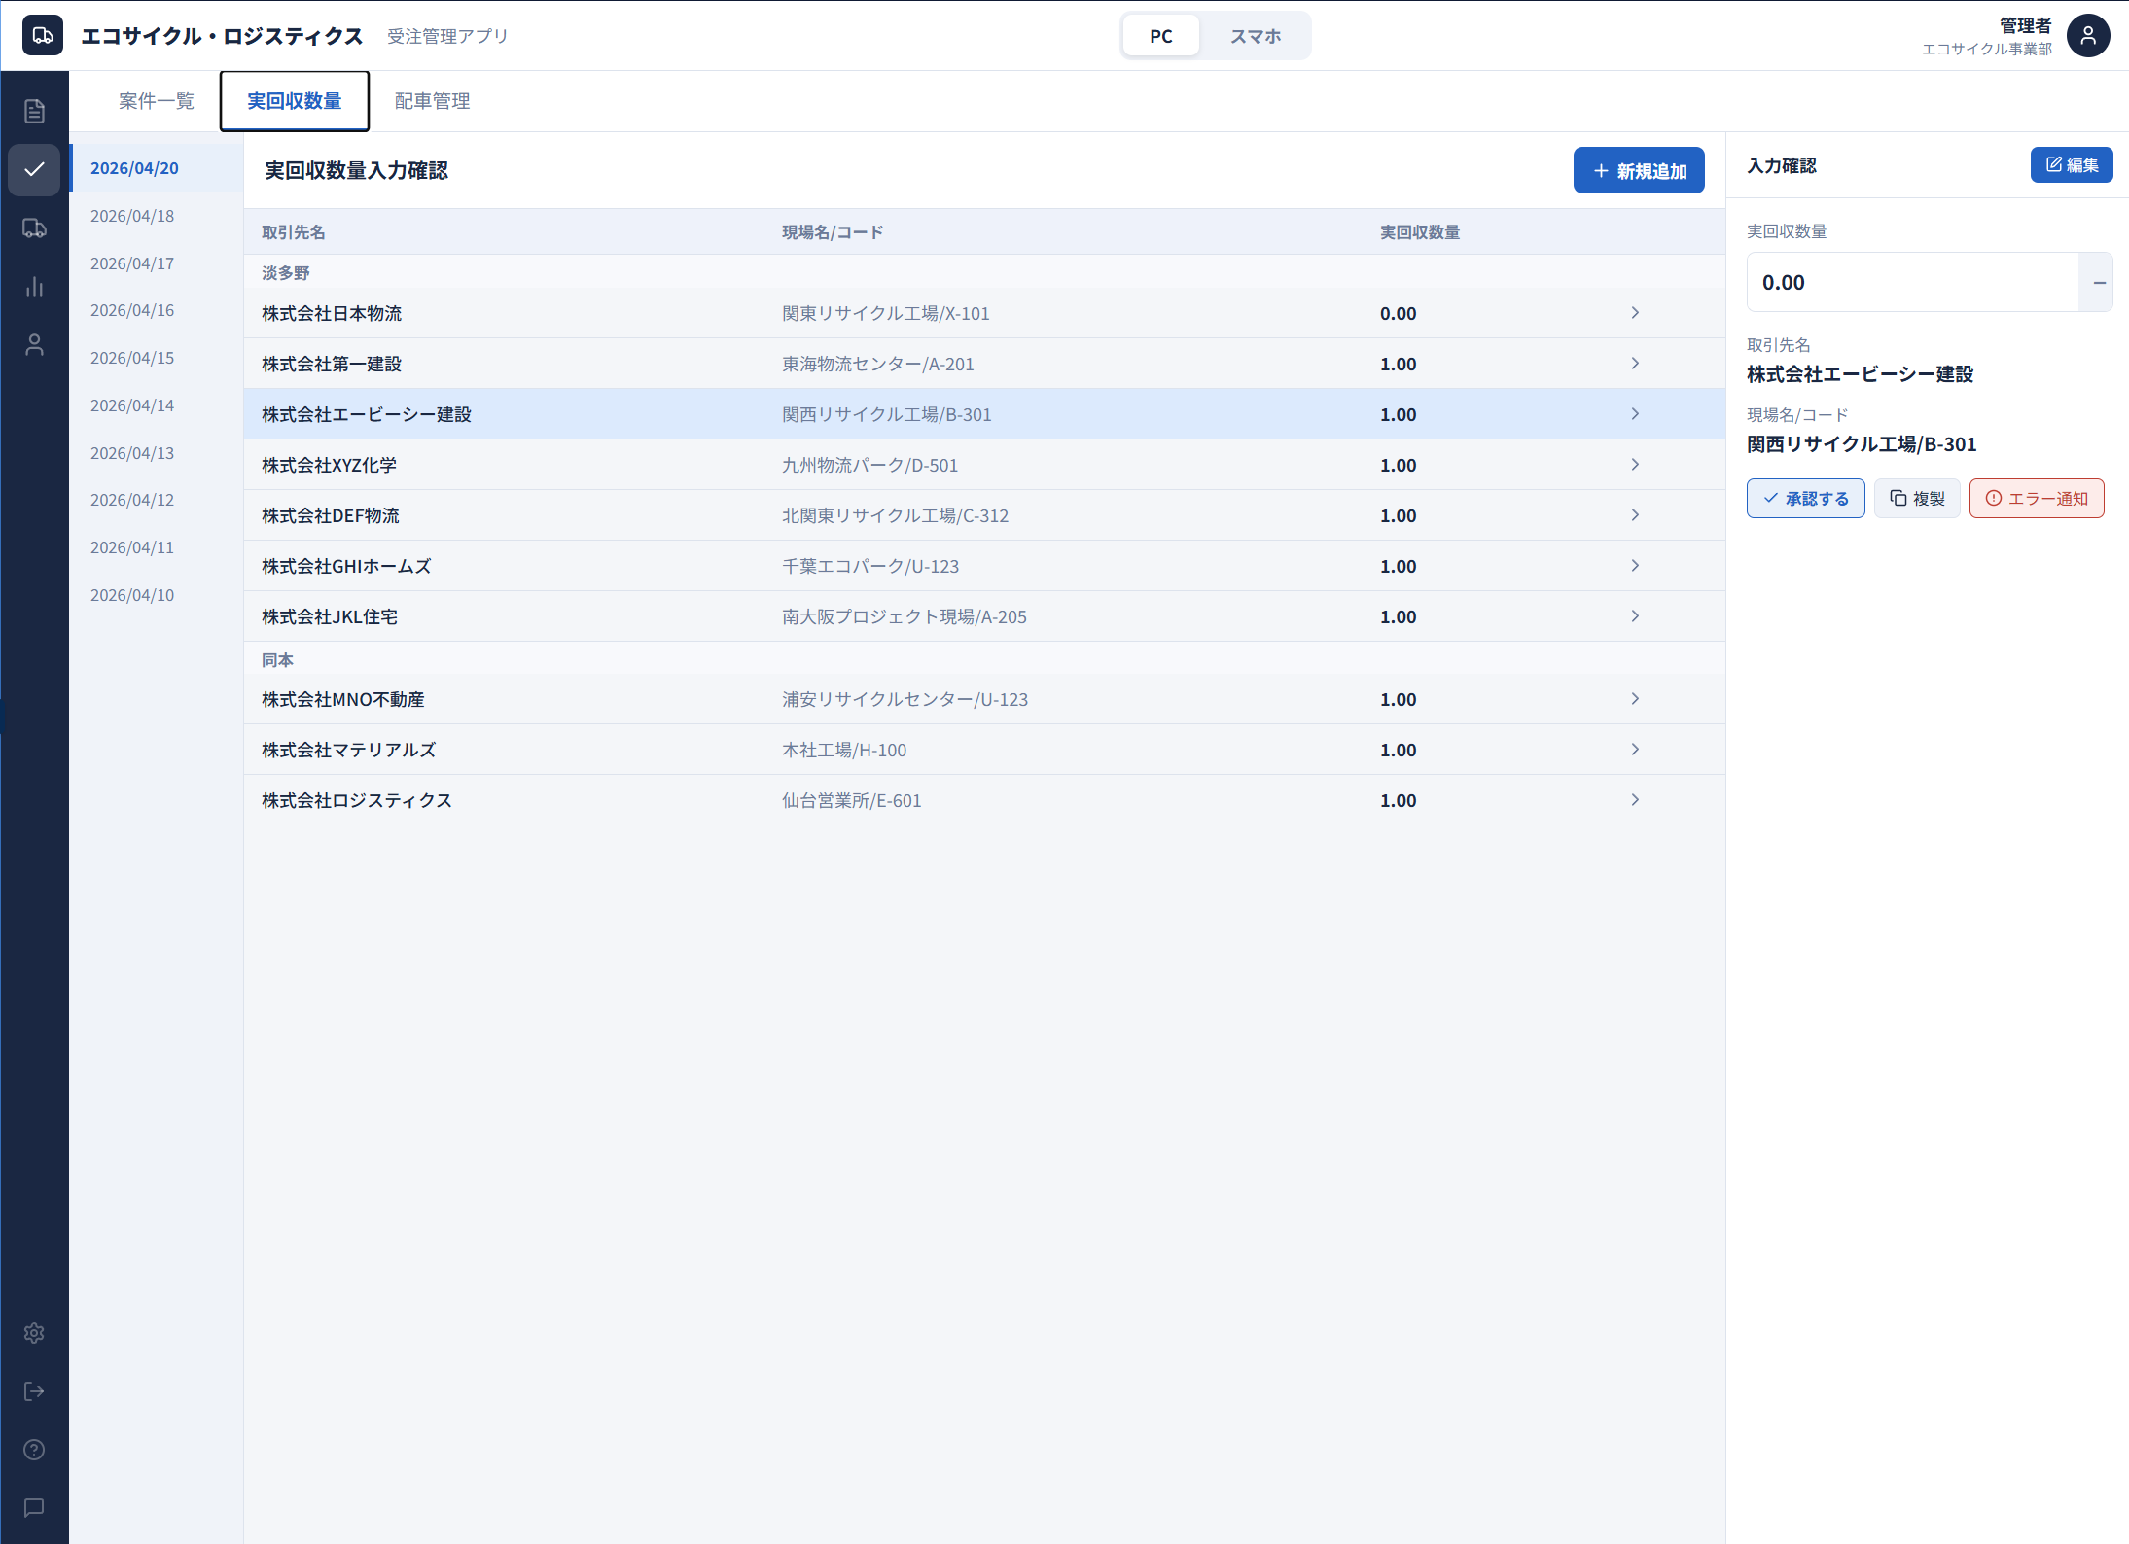The width and height of the screenshot is (2129, 1544).
Task: Open the settings gear icon in sidebar
Action: (34, 1333)
